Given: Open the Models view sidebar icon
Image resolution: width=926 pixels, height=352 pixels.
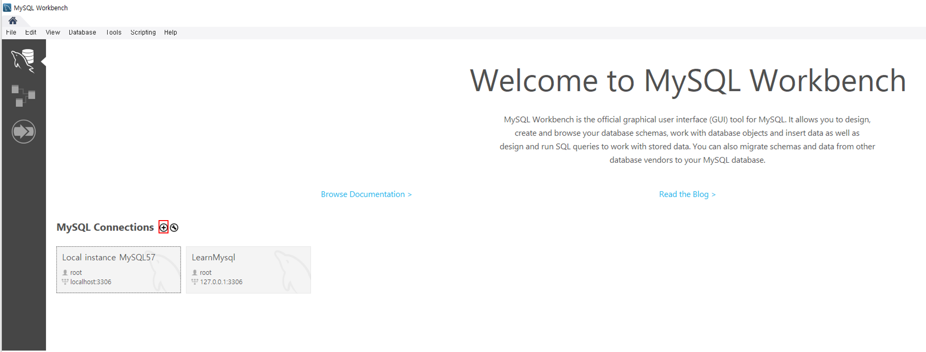Looking at the screenshot, I should click(x=23, y=96).
